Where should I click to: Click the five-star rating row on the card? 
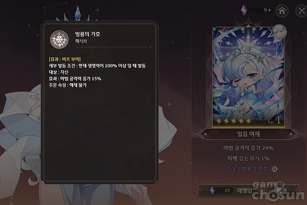(234, 121)
